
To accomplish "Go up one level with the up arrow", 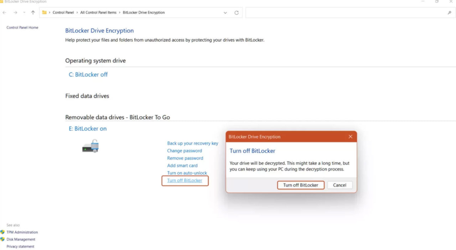I will pyautogui.click(x=32, y=12).
